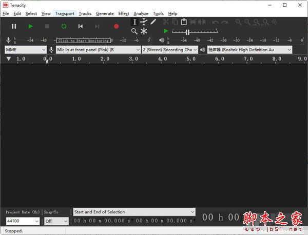Image resolution: width=308 pixels, height=235 pixels.
Task: Click the speaker icon beside playback device
Action: tap(203, 50)
